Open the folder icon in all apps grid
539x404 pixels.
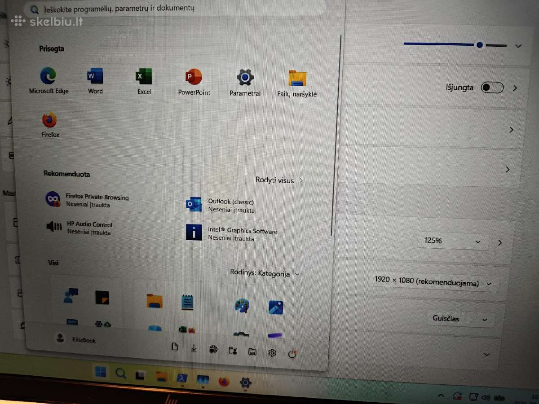(x=155, y=300)
